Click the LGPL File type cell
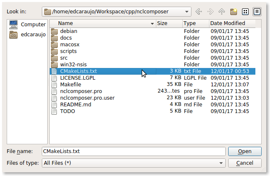Viewport: 270px width, 176px height. pyautogui.click(x=195, y=78)
